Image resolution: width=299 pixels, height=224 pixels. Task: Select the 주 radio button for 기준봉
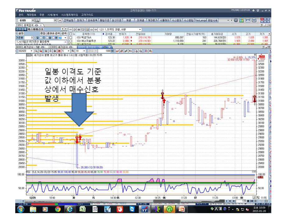click(x=41, y=38)
